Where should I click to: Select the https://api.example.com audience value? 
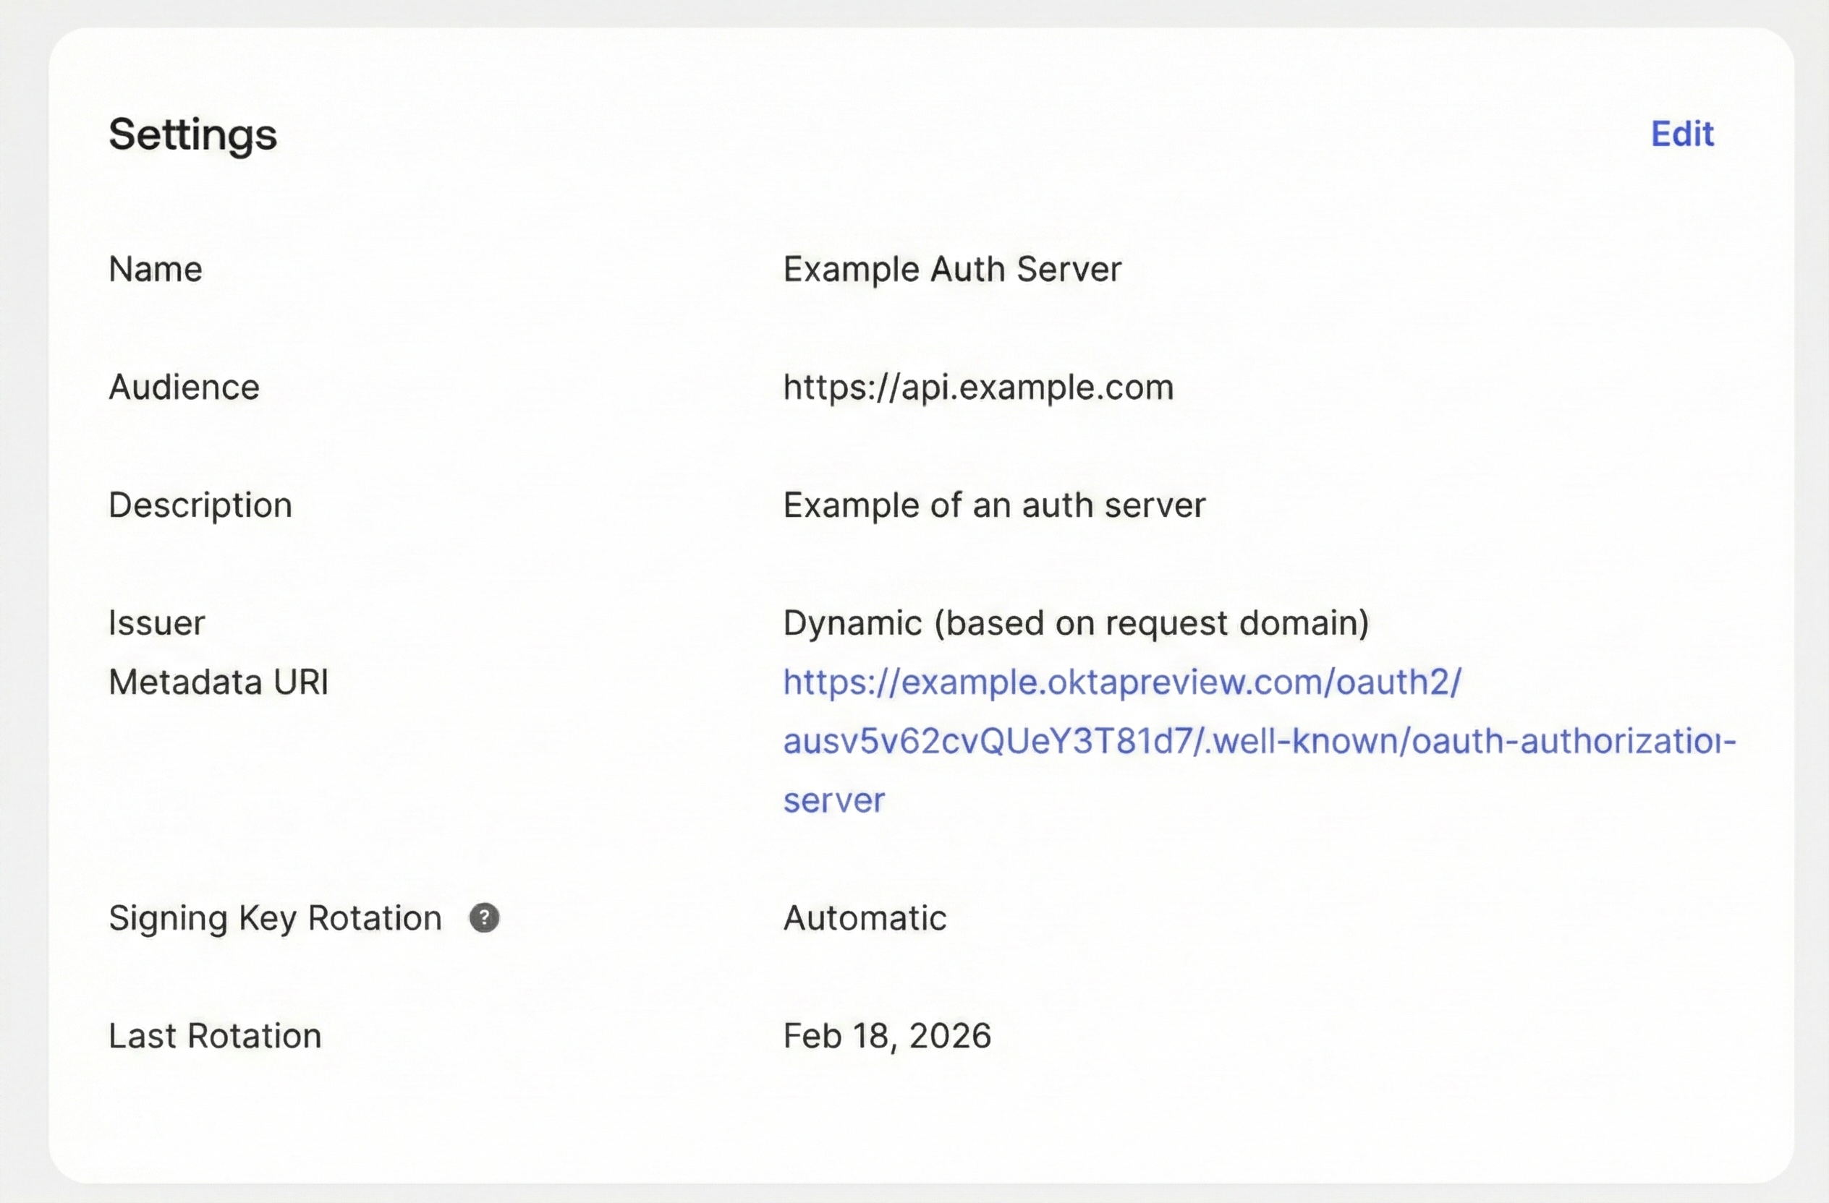977,387
